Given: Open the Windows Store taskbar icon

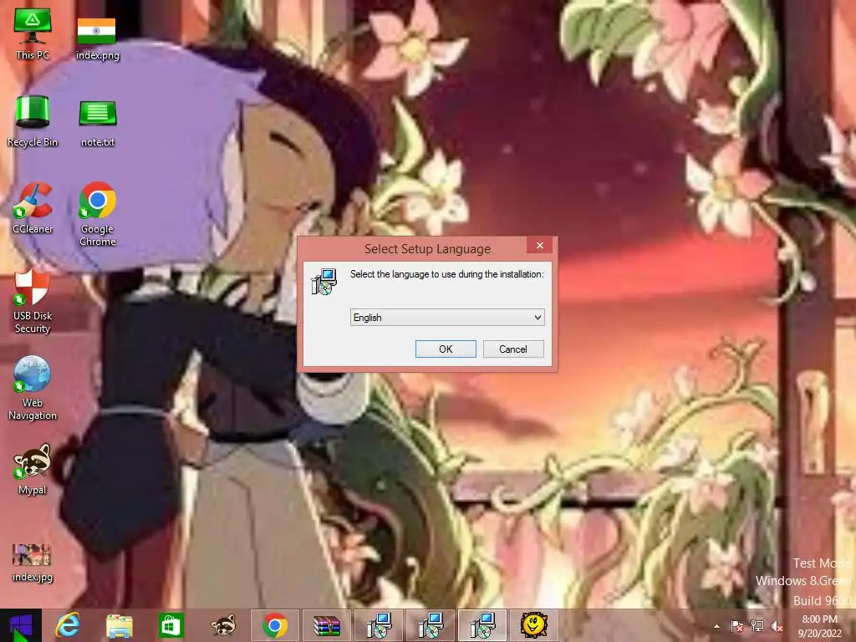Looking at the screenshot, I should [x=171, y=625].
